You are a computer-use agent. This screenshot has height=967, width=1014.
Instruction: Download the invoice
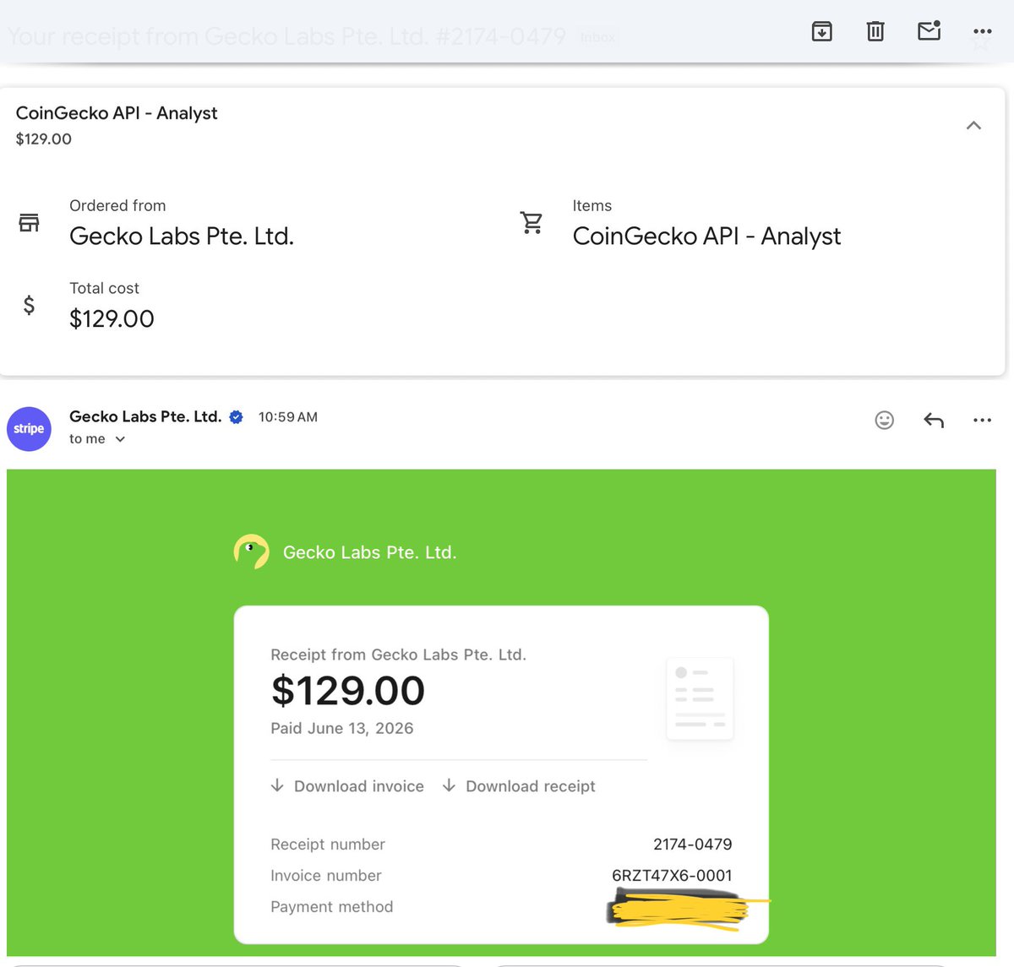click(x=347, y=786)
